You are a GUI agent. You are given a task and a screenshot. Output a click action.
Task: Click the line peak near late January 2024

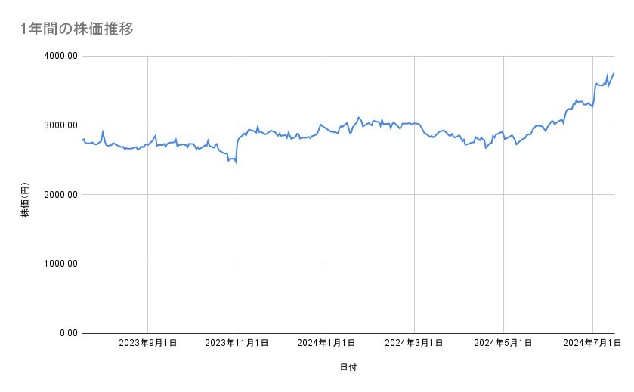[359, 117]
